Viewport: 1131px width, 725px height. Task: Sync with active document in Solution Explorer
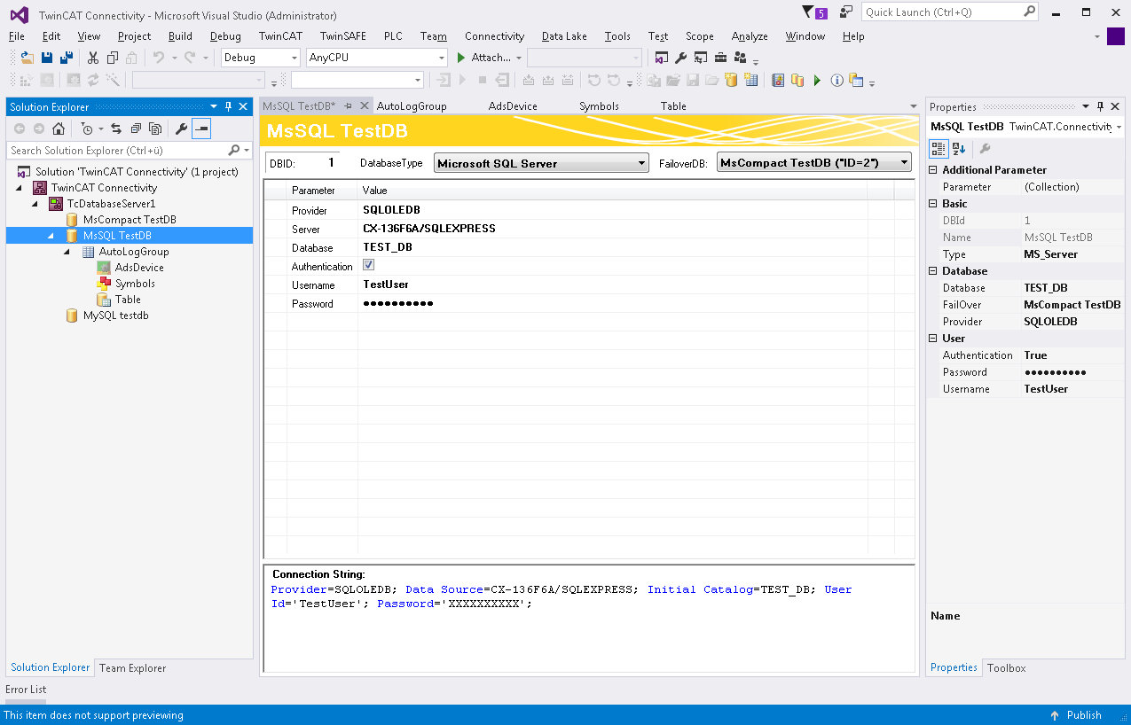[x=116, y=129]
